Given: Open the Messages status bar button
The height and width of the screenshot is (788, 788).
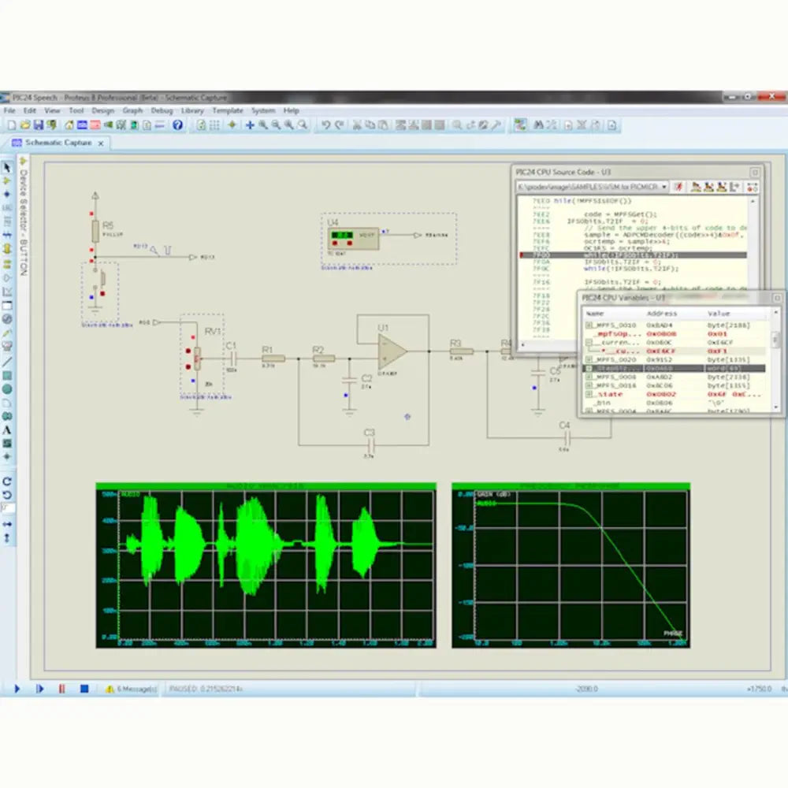Looking at the screenshot, I should click(131, 689).
